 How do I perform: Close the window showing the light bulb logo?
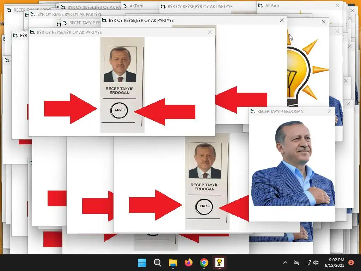[324, 22]
